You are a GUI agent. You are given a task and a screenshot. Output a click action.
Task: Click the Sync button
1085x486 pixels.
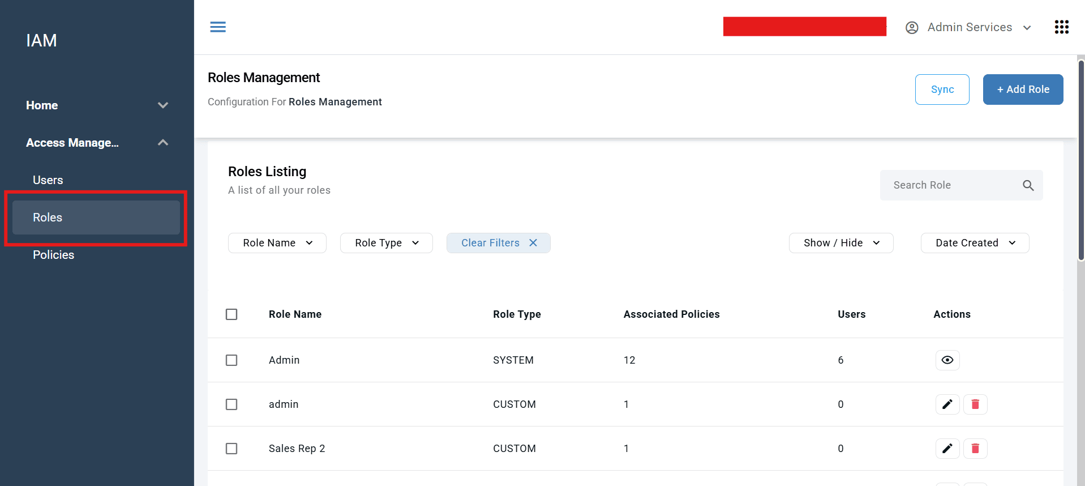point(942,89)
